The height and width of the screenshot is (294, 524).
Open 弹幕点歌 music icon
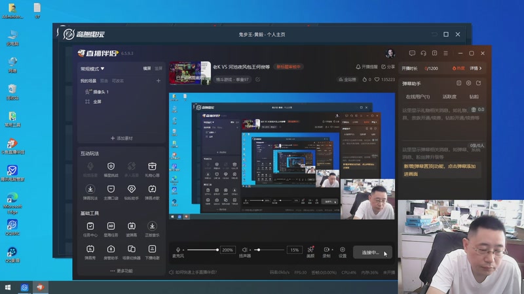(152, 189)
